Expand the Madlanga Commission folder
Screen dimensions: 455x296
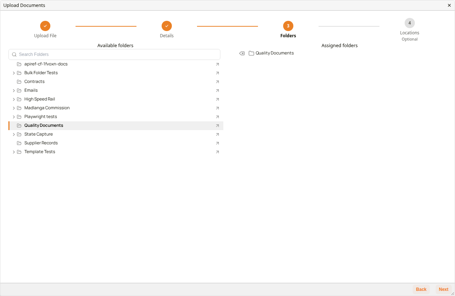pyautogui.click(x=14, y=108)
